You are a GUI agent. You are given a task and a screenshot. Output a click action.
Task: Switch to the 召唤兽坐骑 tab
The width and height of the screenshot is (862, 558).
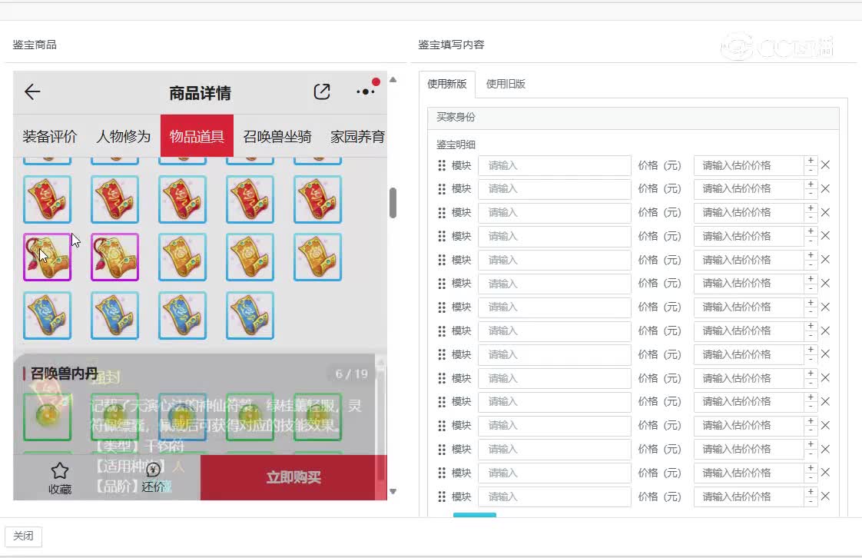(277, 136)
